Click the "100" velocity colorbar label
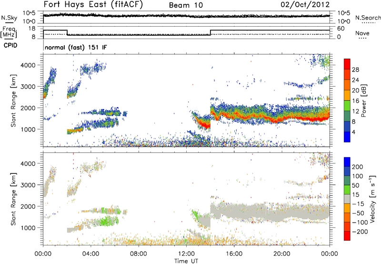 (x=358, y=176)
